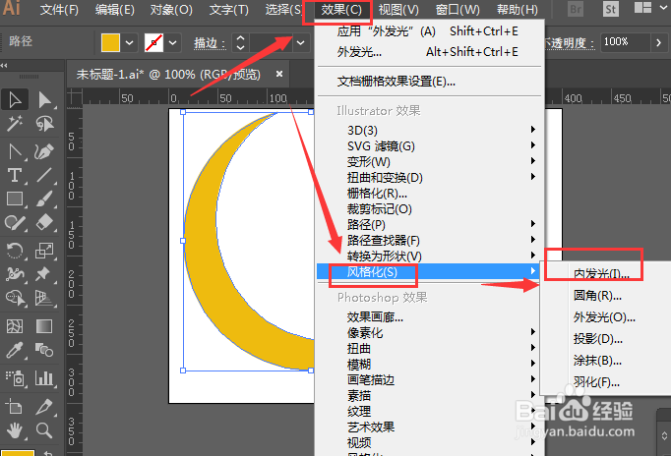This screenshot has height=456, width=671.
Task: Open the 编辑(E) menu
Action: (x=115, y=10)
